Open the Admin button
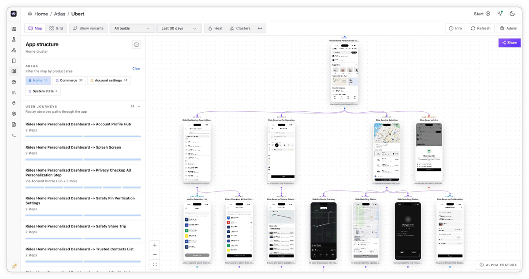 tap(508, 28)
